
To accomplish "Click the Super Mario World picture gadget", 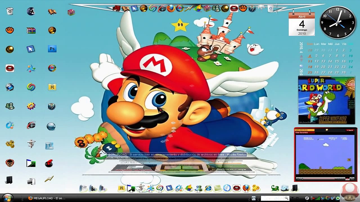I will [326, 100].
